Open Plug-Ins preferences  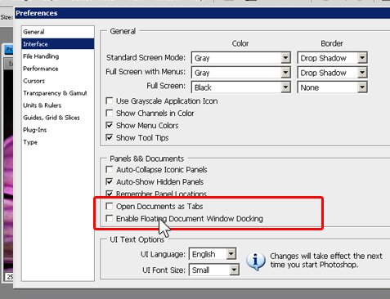click(x=58, y=130)
